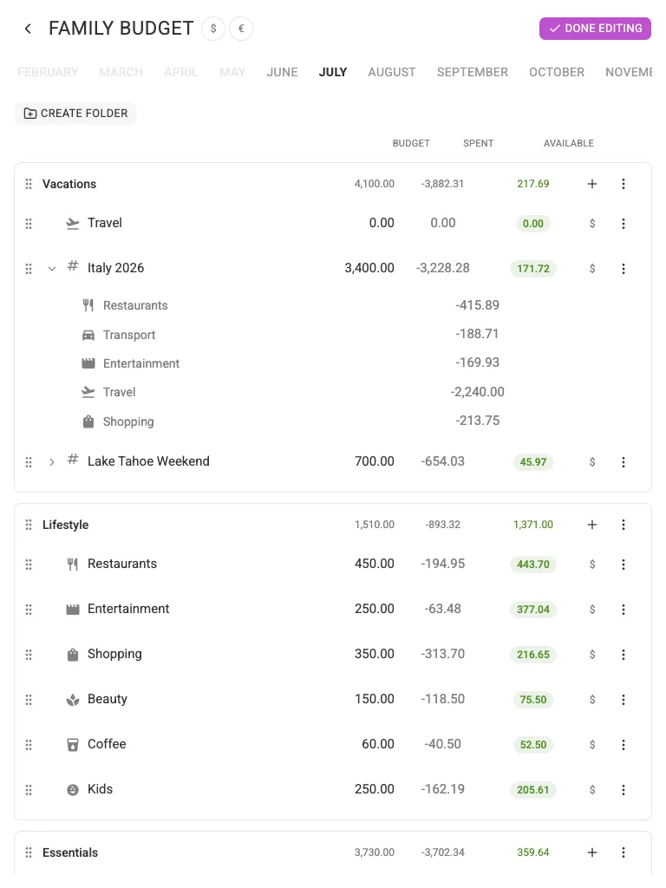The height and width of the screenshot is (888, 666).
Task: Toggle currency icon on Italy 2026 row
Action: [591, 269]
